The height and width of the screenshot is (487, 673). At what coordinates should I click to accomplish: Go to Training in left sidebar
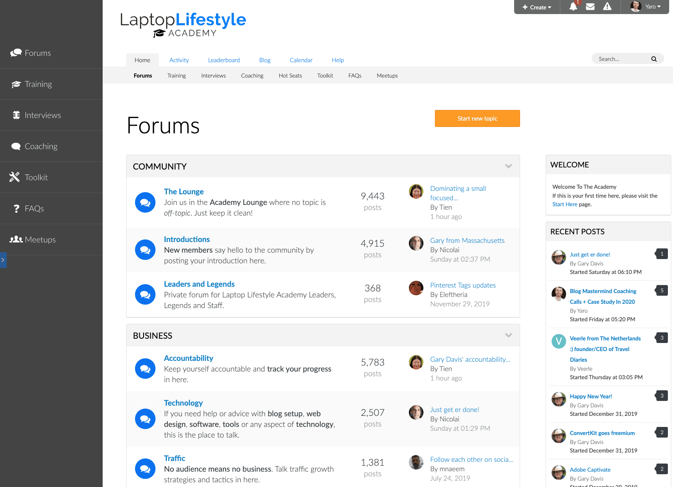point(51,84)
